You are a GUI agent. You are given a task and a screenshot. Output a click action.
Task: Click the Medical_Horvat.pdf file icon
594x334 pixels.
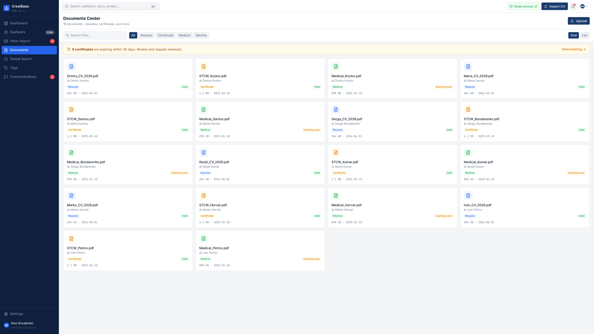pyautogui.click(x=336, y=195)
